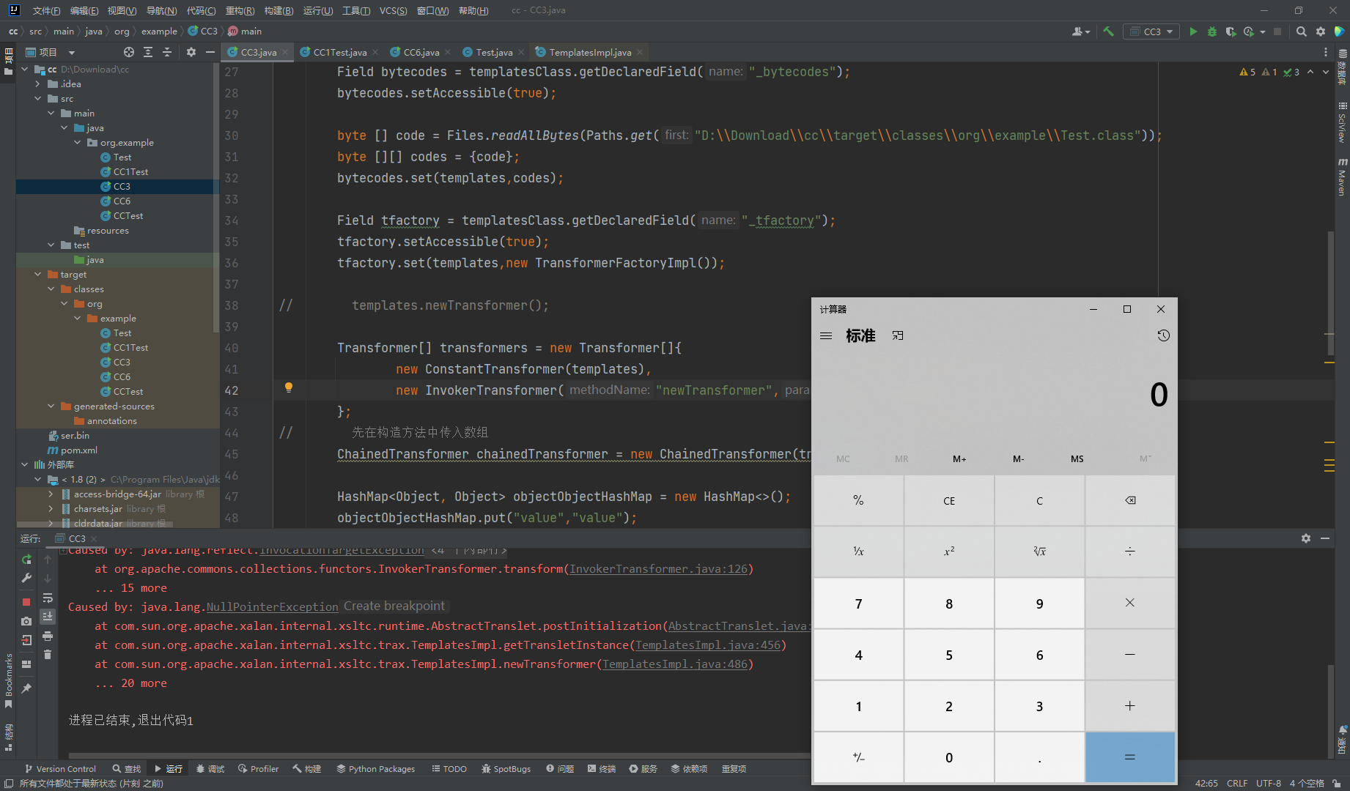The image size is (1350, 791).
Task: Select CC3 class in src project tree
Action: [122, 186]
